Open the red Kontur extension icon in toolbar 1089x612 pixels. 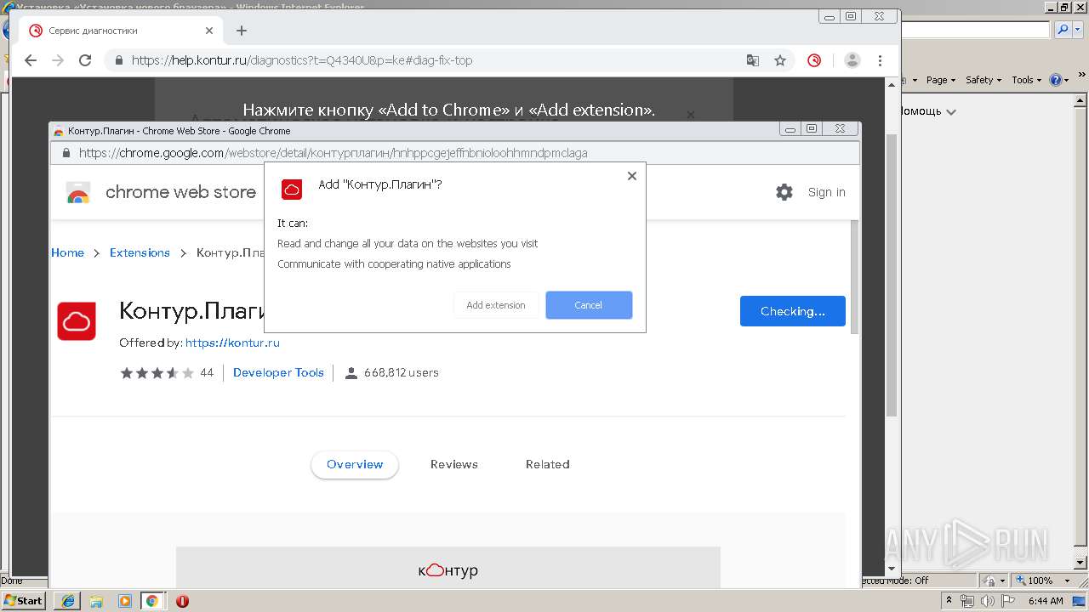tap(814, 60)
